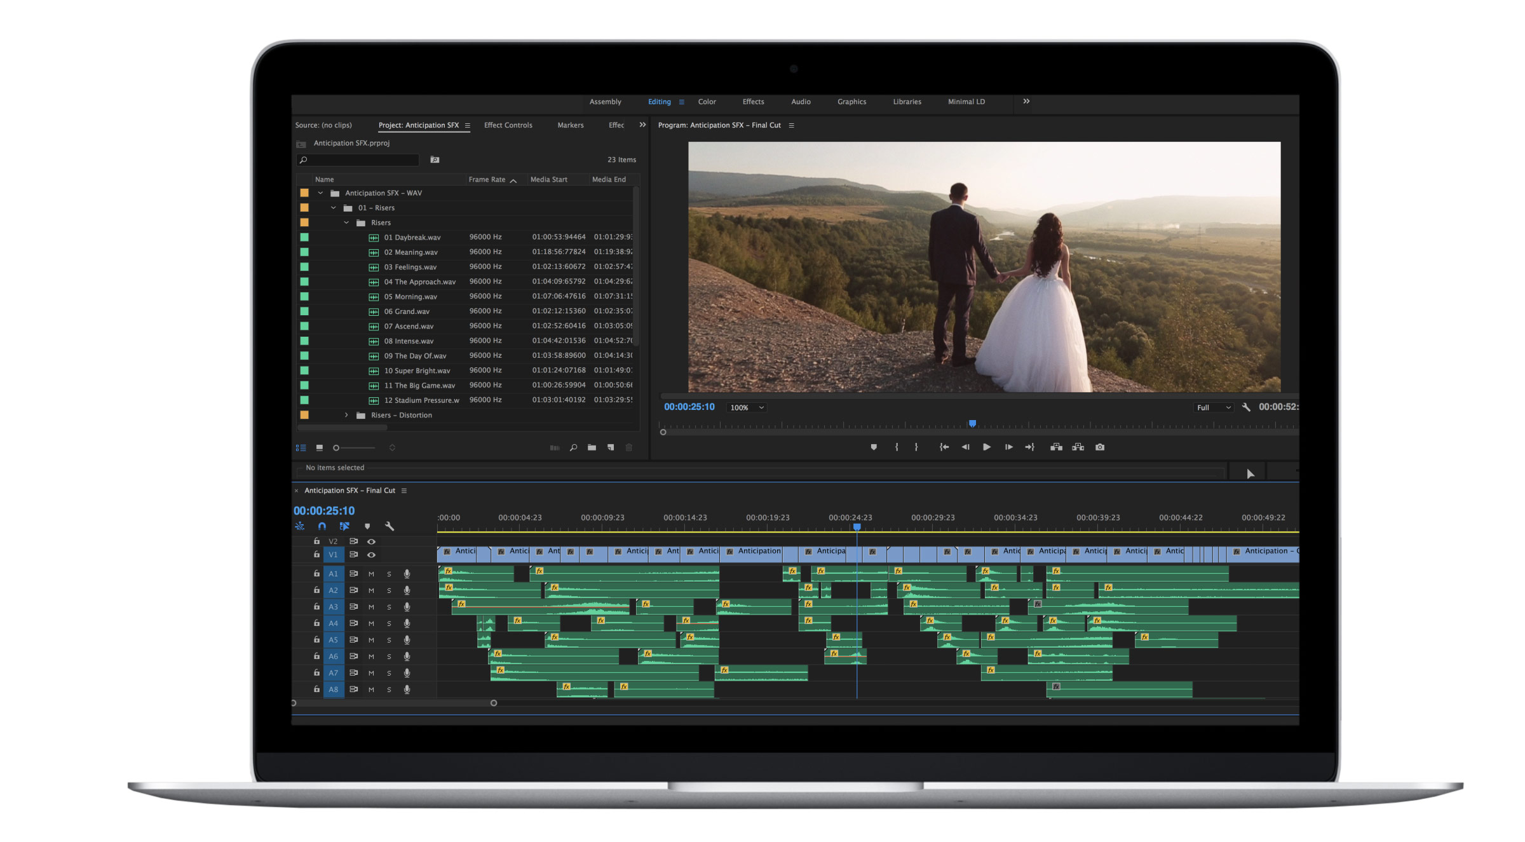Image resolution: width=1525 pixels, height=842 pixels.
Task: Add marker in timeline header
Action: 367,526
